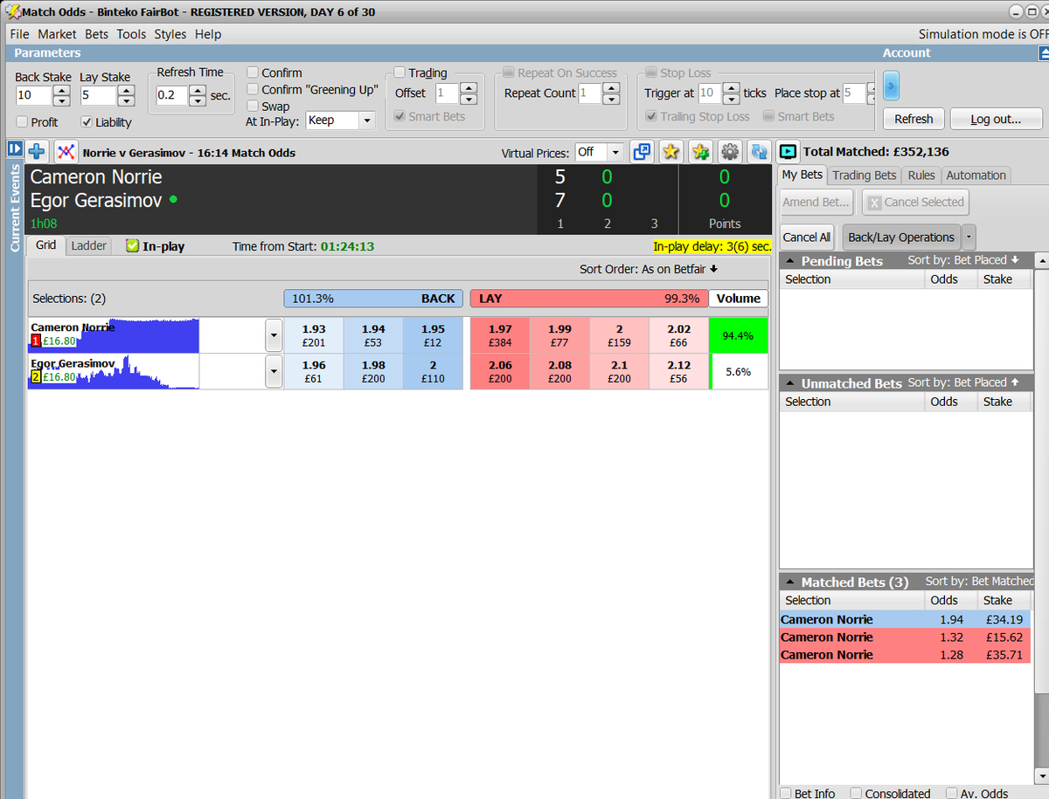Click the blue refresh market arrows icon

pos(759,152)
